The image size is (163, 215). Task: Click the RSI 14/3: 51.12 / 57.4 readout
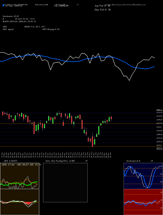click(19, 20)
